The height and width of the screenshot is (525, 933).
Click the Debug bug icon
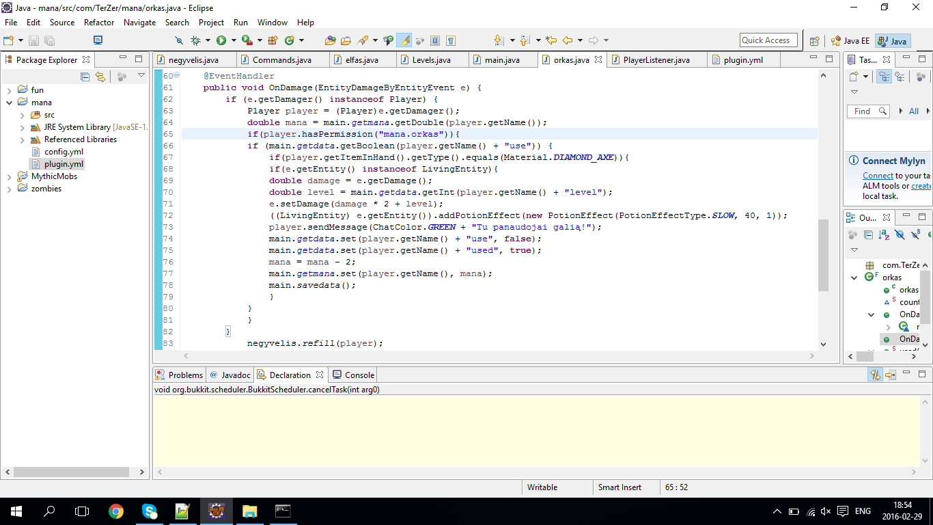[x=195, y=40]
